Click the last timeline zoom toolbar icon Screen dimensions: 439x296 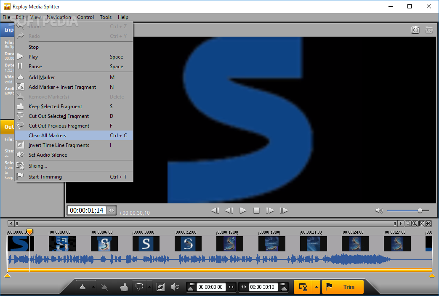[x=428, y=224]
